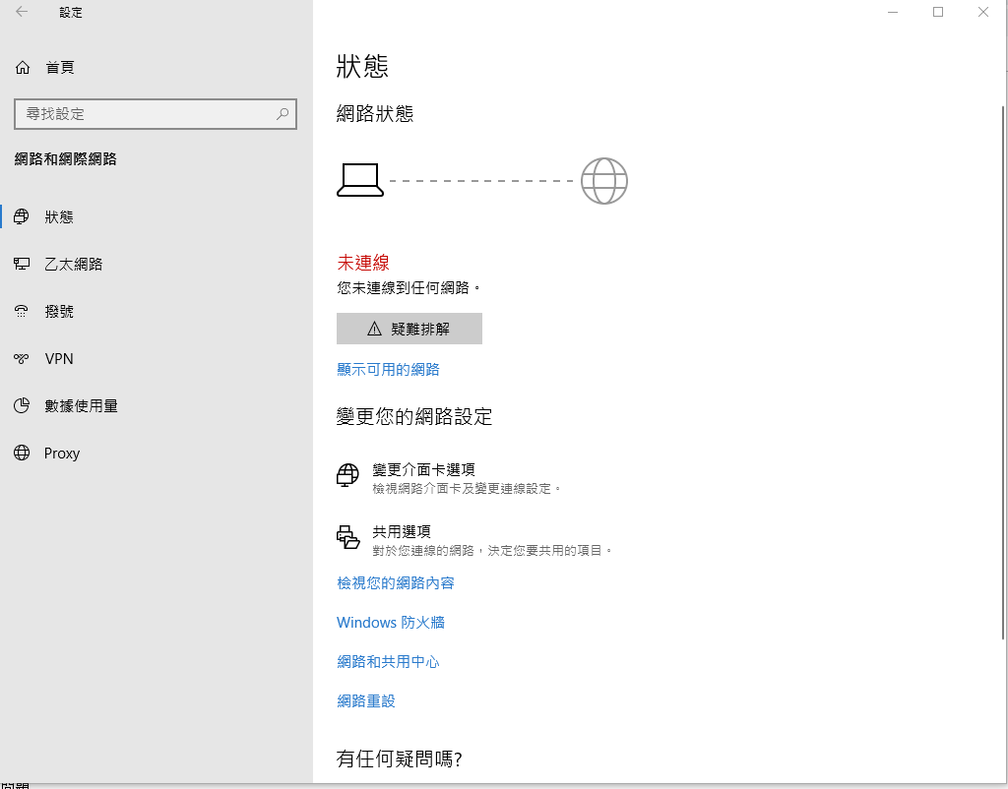
Task: Click the 乙太網路 network icon
Action: (x=22, y=264)
